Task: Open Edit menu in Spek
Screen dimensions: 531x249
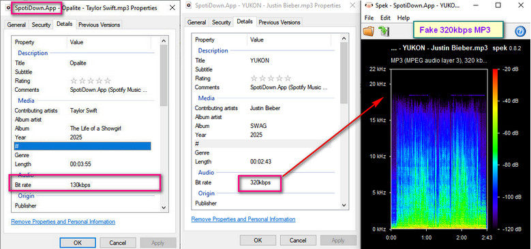Action: pos(385,18)
